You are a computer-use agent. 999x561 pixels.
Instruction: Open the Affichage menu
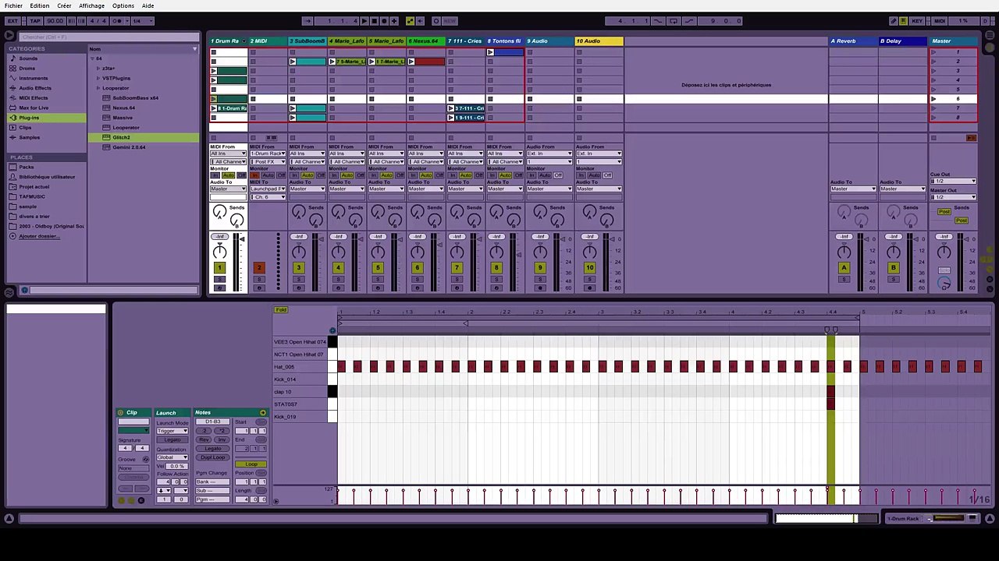point(91,5)
